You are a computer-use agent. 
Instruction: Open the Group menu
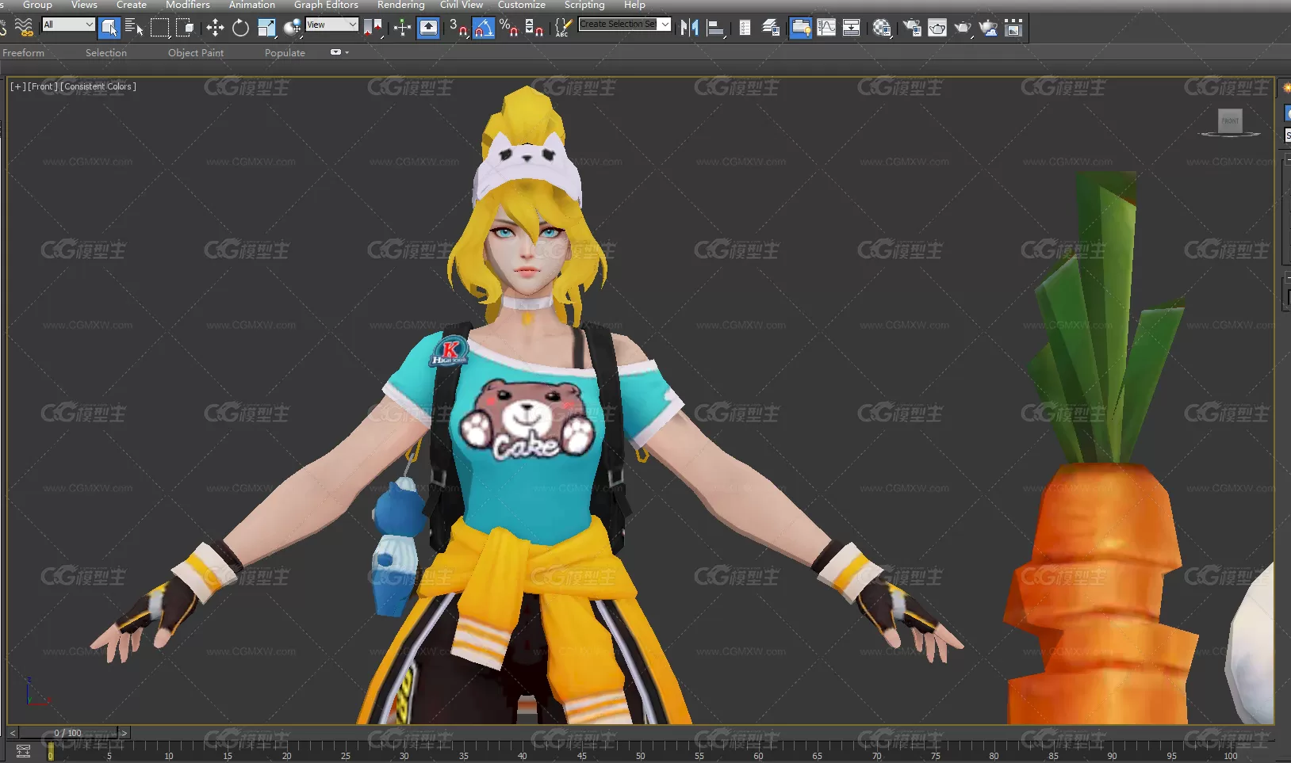pos(37,5)
